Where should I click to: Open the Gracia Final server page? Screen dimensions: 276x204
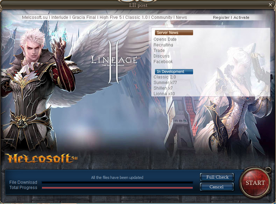pos(84,17)
